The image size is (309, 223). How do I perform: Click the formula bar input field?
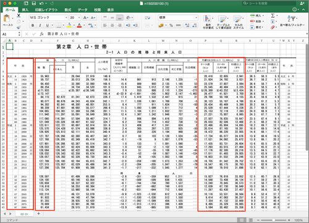pos(175,34)
